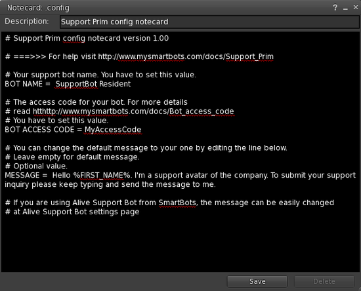The image size is (361, 291).
Task: Click '# Your support bot name.' comment line
Action: click(x=100, y=75)
